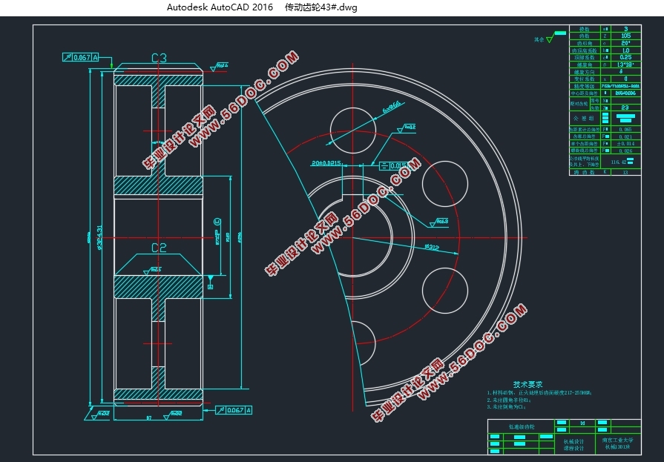Screen dimensions: 664x462
Task: Click the 0.25 clearance coefficient cell
Action: [x=625, y=57]
